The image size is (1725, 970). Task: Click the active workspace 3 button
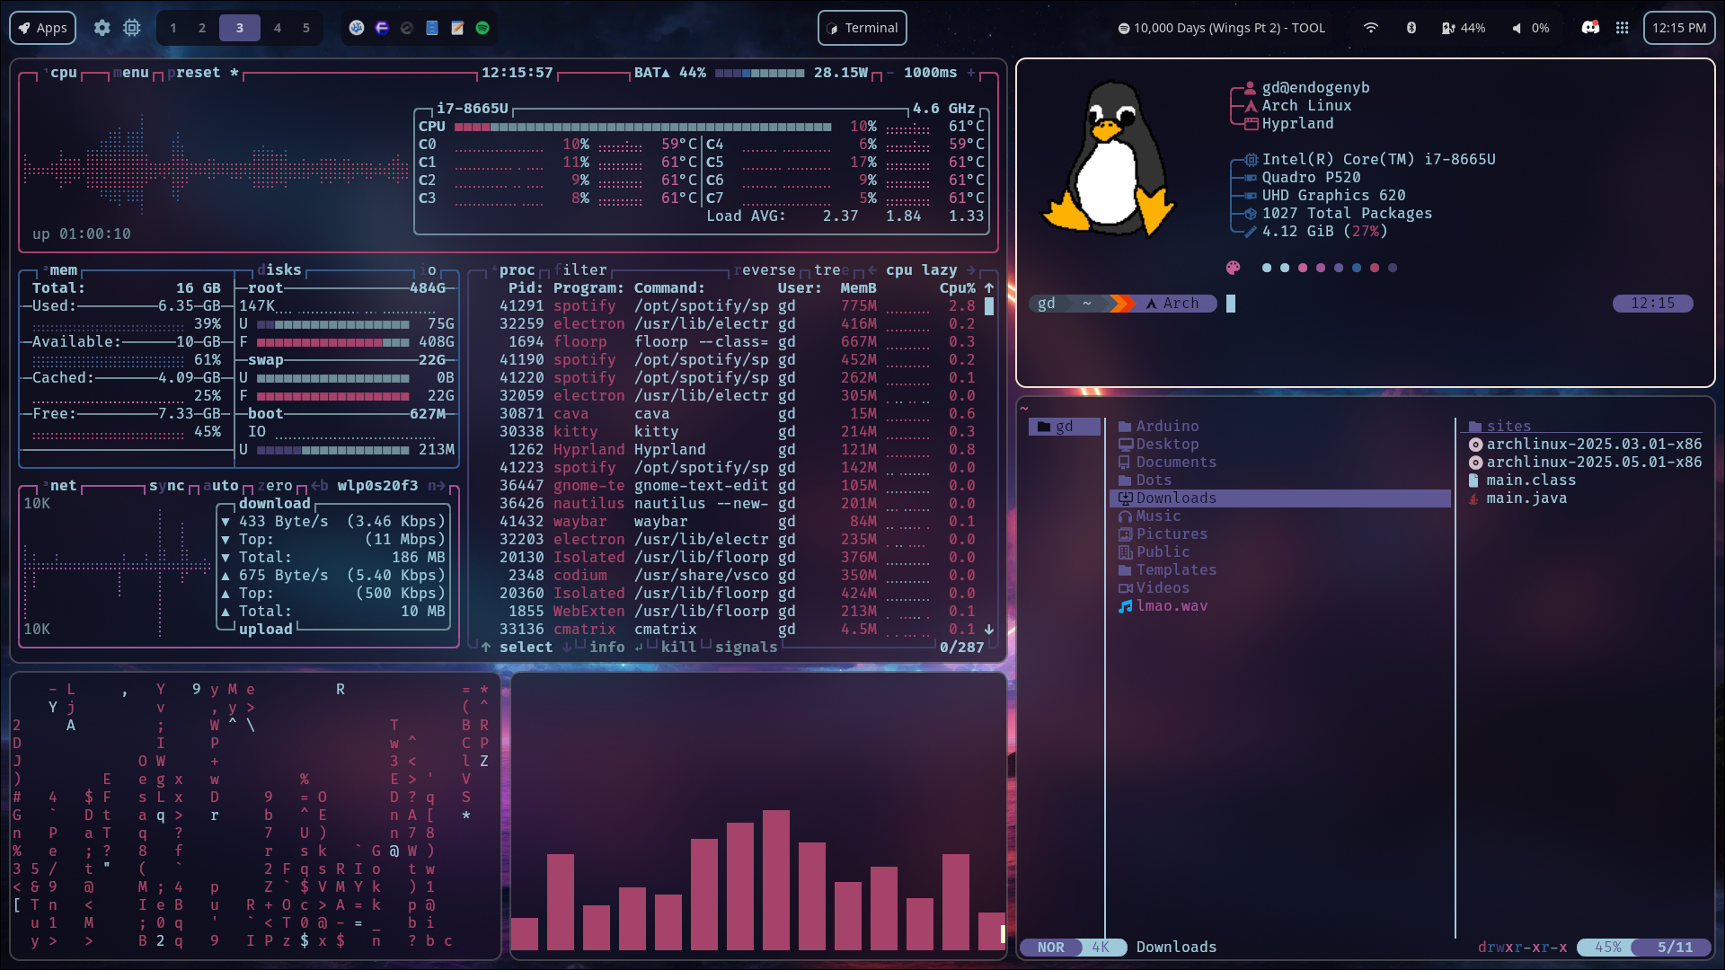pos(240,28)
